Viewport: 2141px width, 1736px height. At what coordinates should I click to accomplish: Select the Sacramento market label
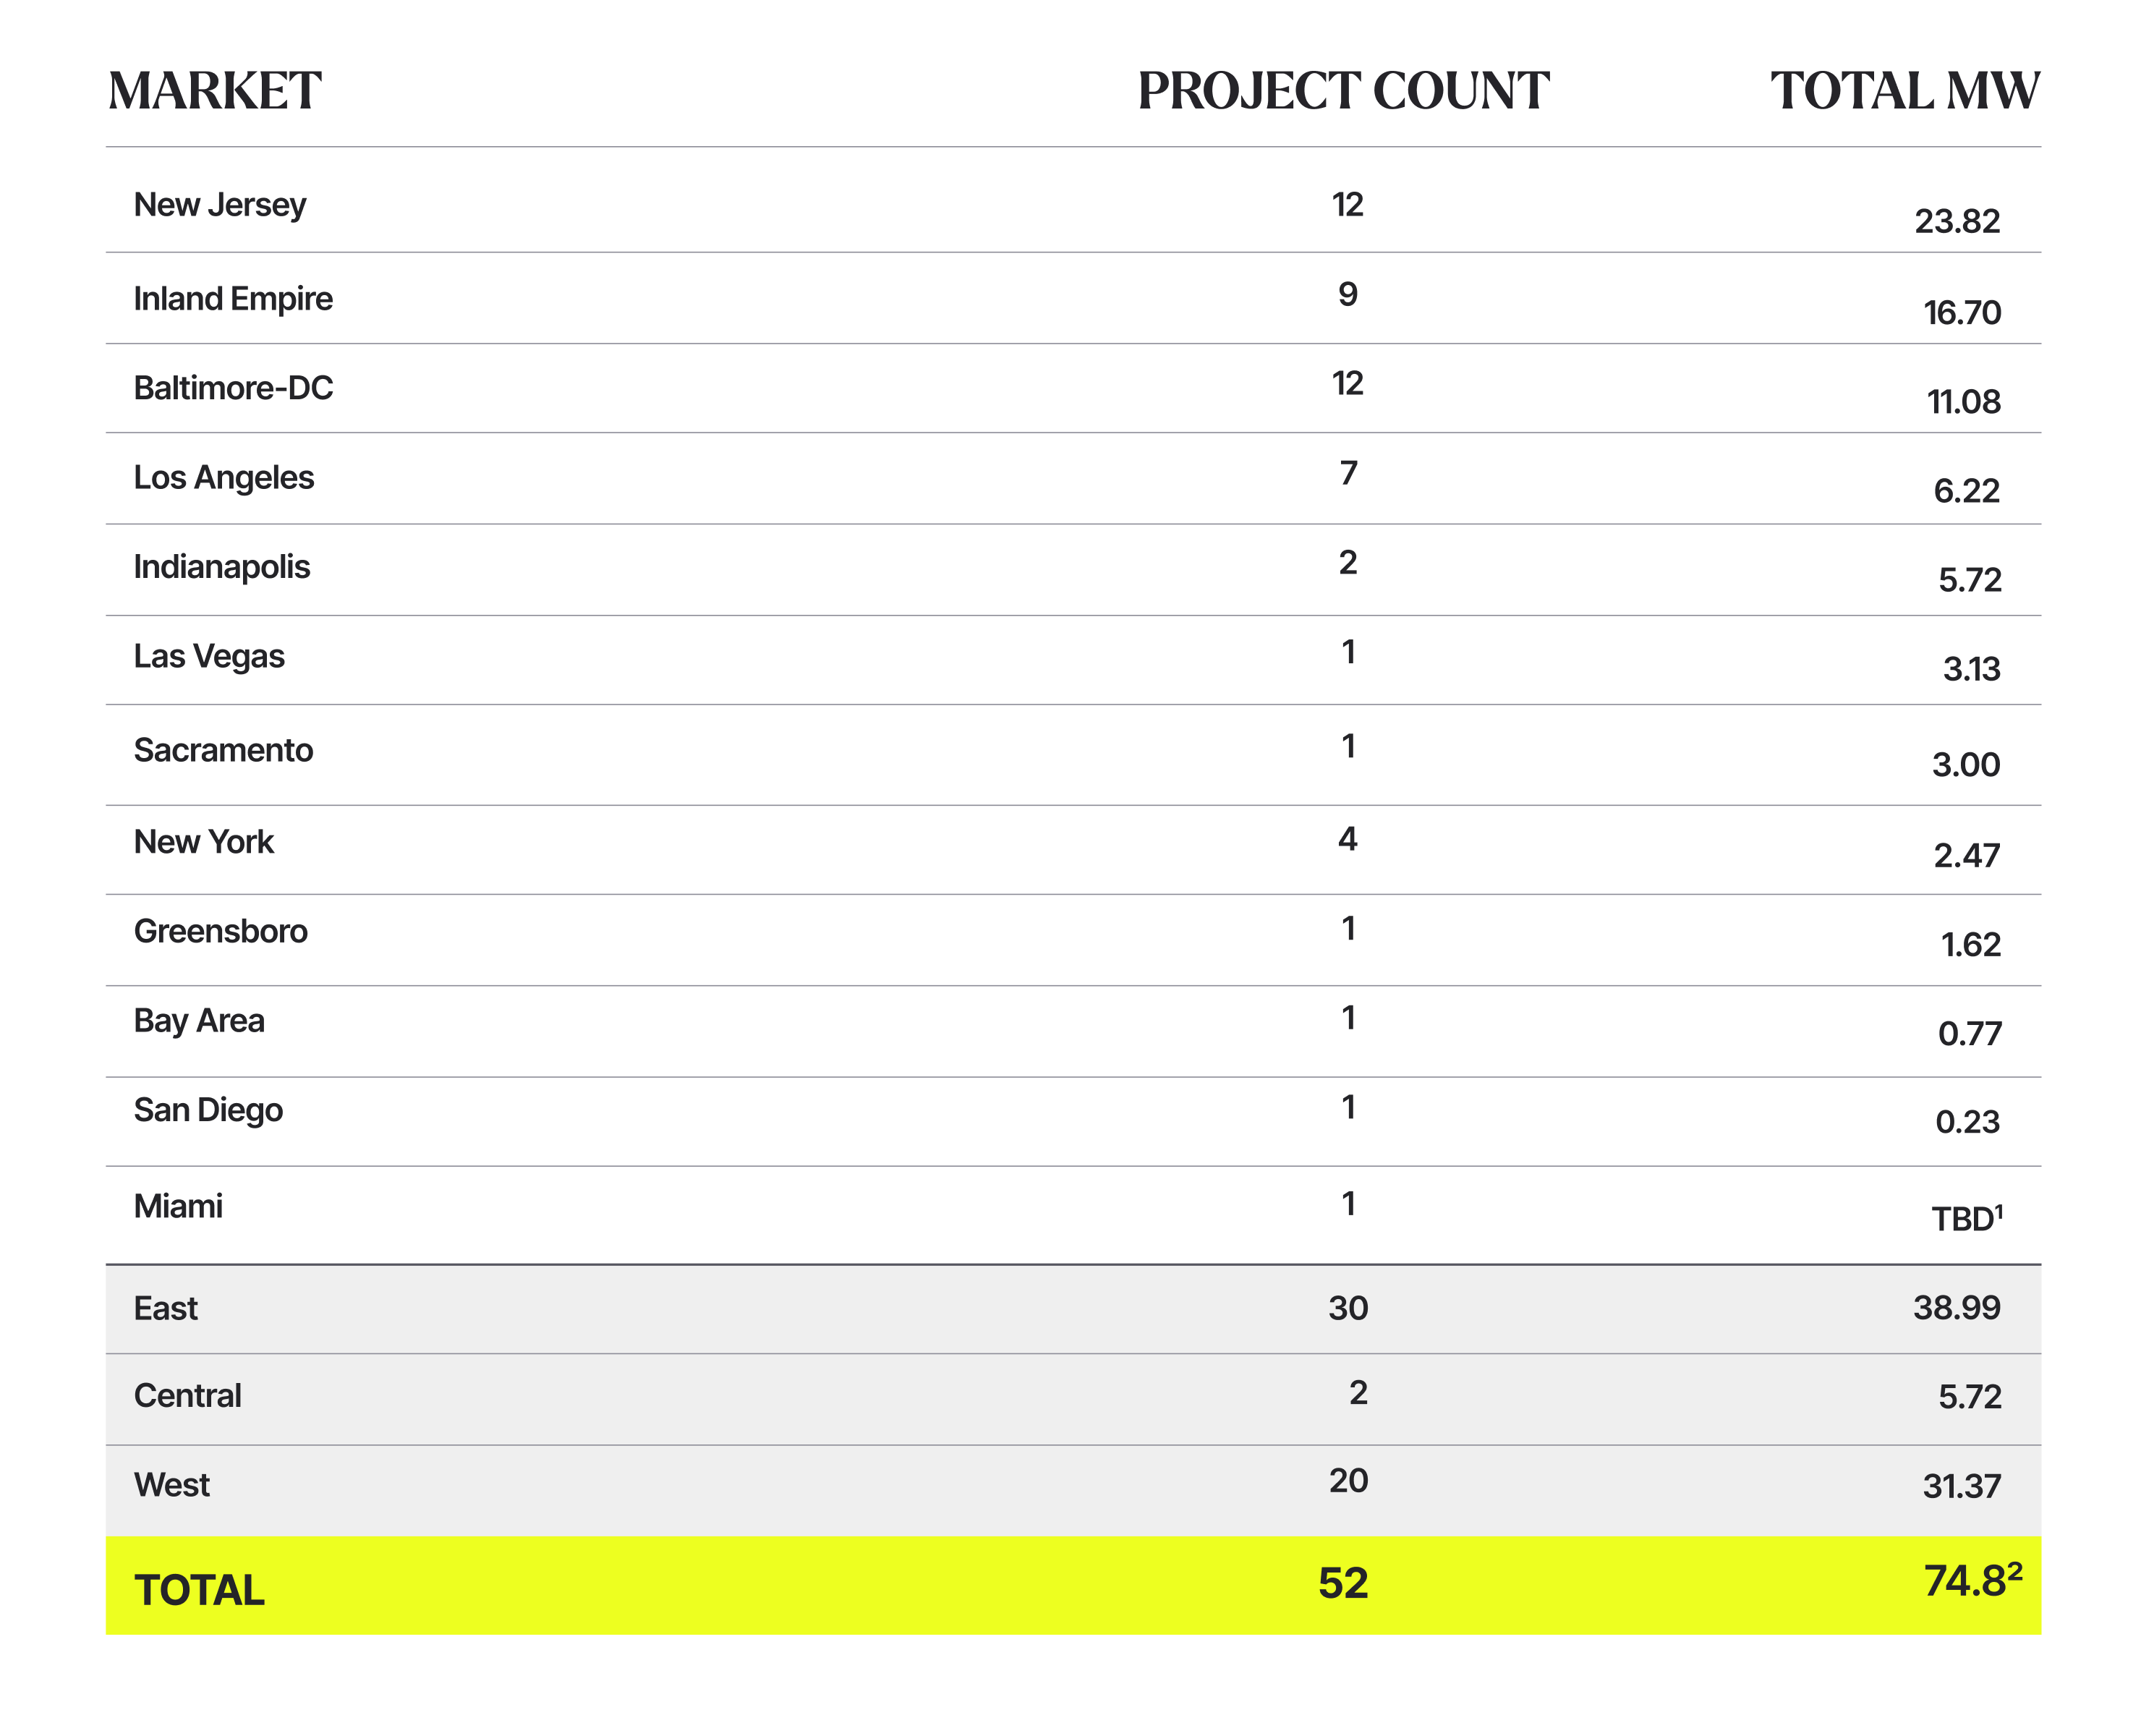pyautogui.click(x=223, y=750)
